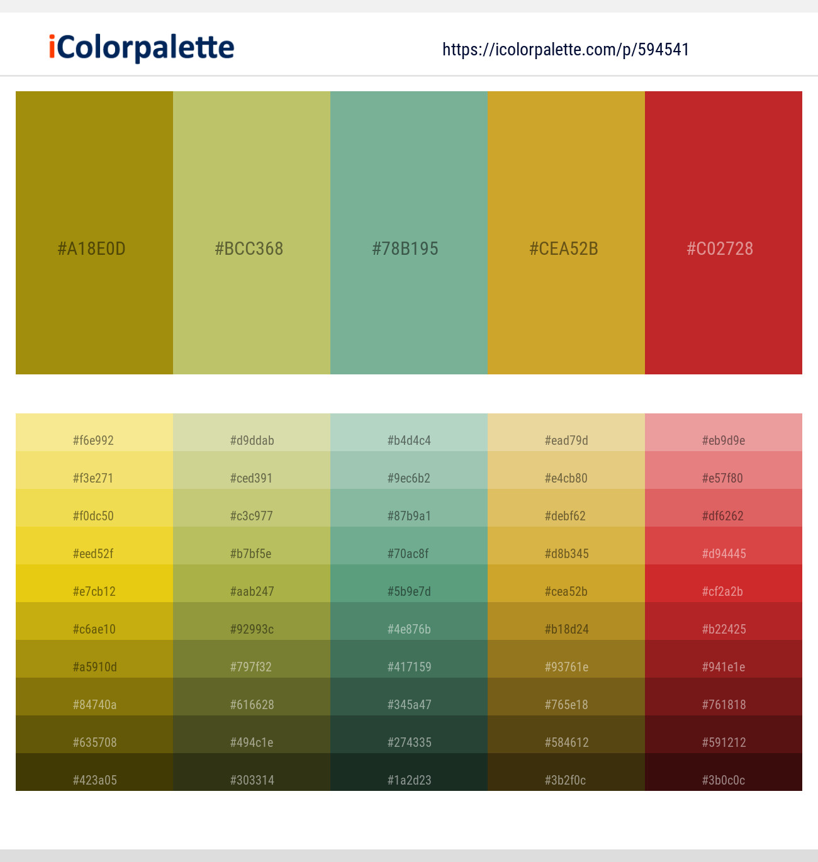Image resolution: width=818 pixels, height=862 pixels.
Task: Click the #5b9e7d green shade
Action: pos(409,583)
